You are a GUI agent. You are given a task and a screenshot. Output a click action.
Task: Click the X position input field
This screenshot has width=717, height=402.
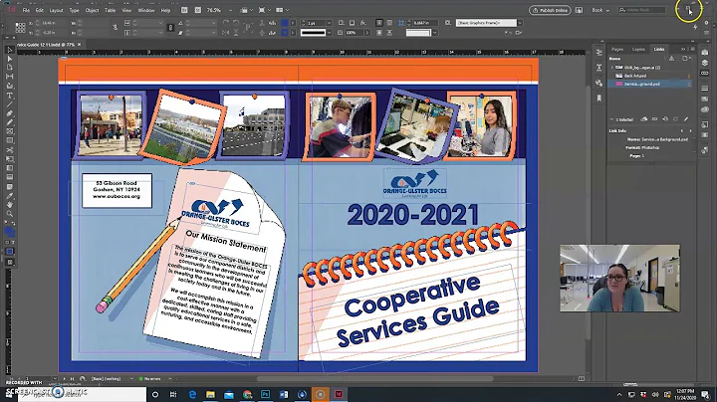54,23
